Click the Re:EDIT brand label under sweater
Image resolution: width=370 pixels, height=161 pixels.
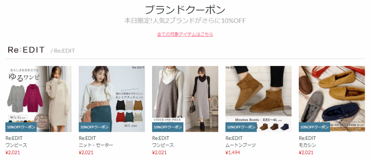87,138
